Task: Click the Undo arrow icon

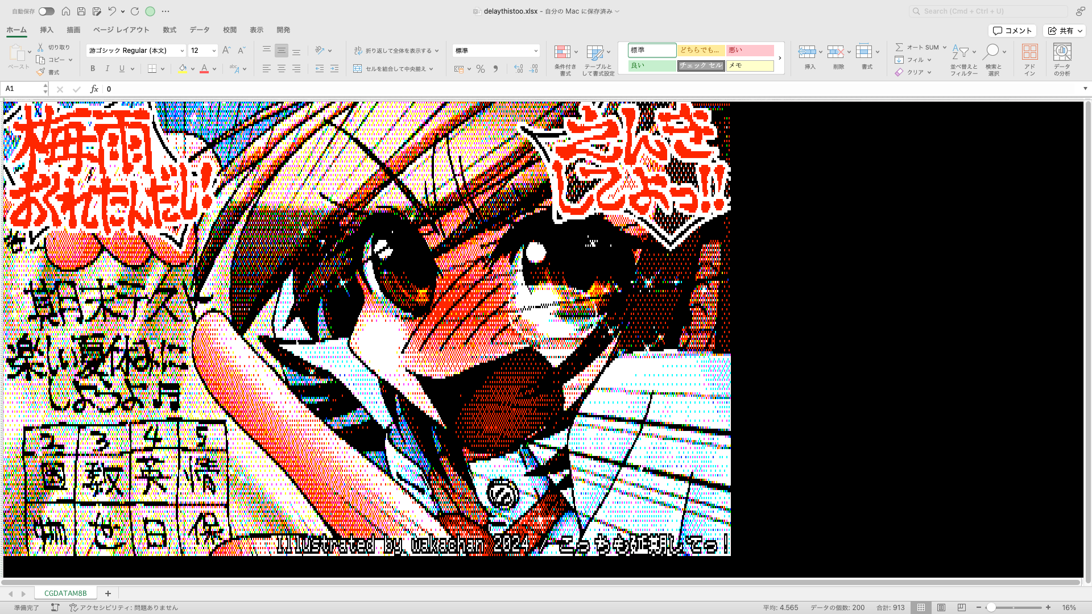Action: [x=112, y=11]
